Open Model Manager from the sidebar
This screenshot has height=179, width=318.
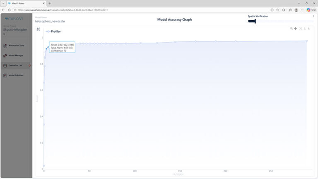point(16,56)
